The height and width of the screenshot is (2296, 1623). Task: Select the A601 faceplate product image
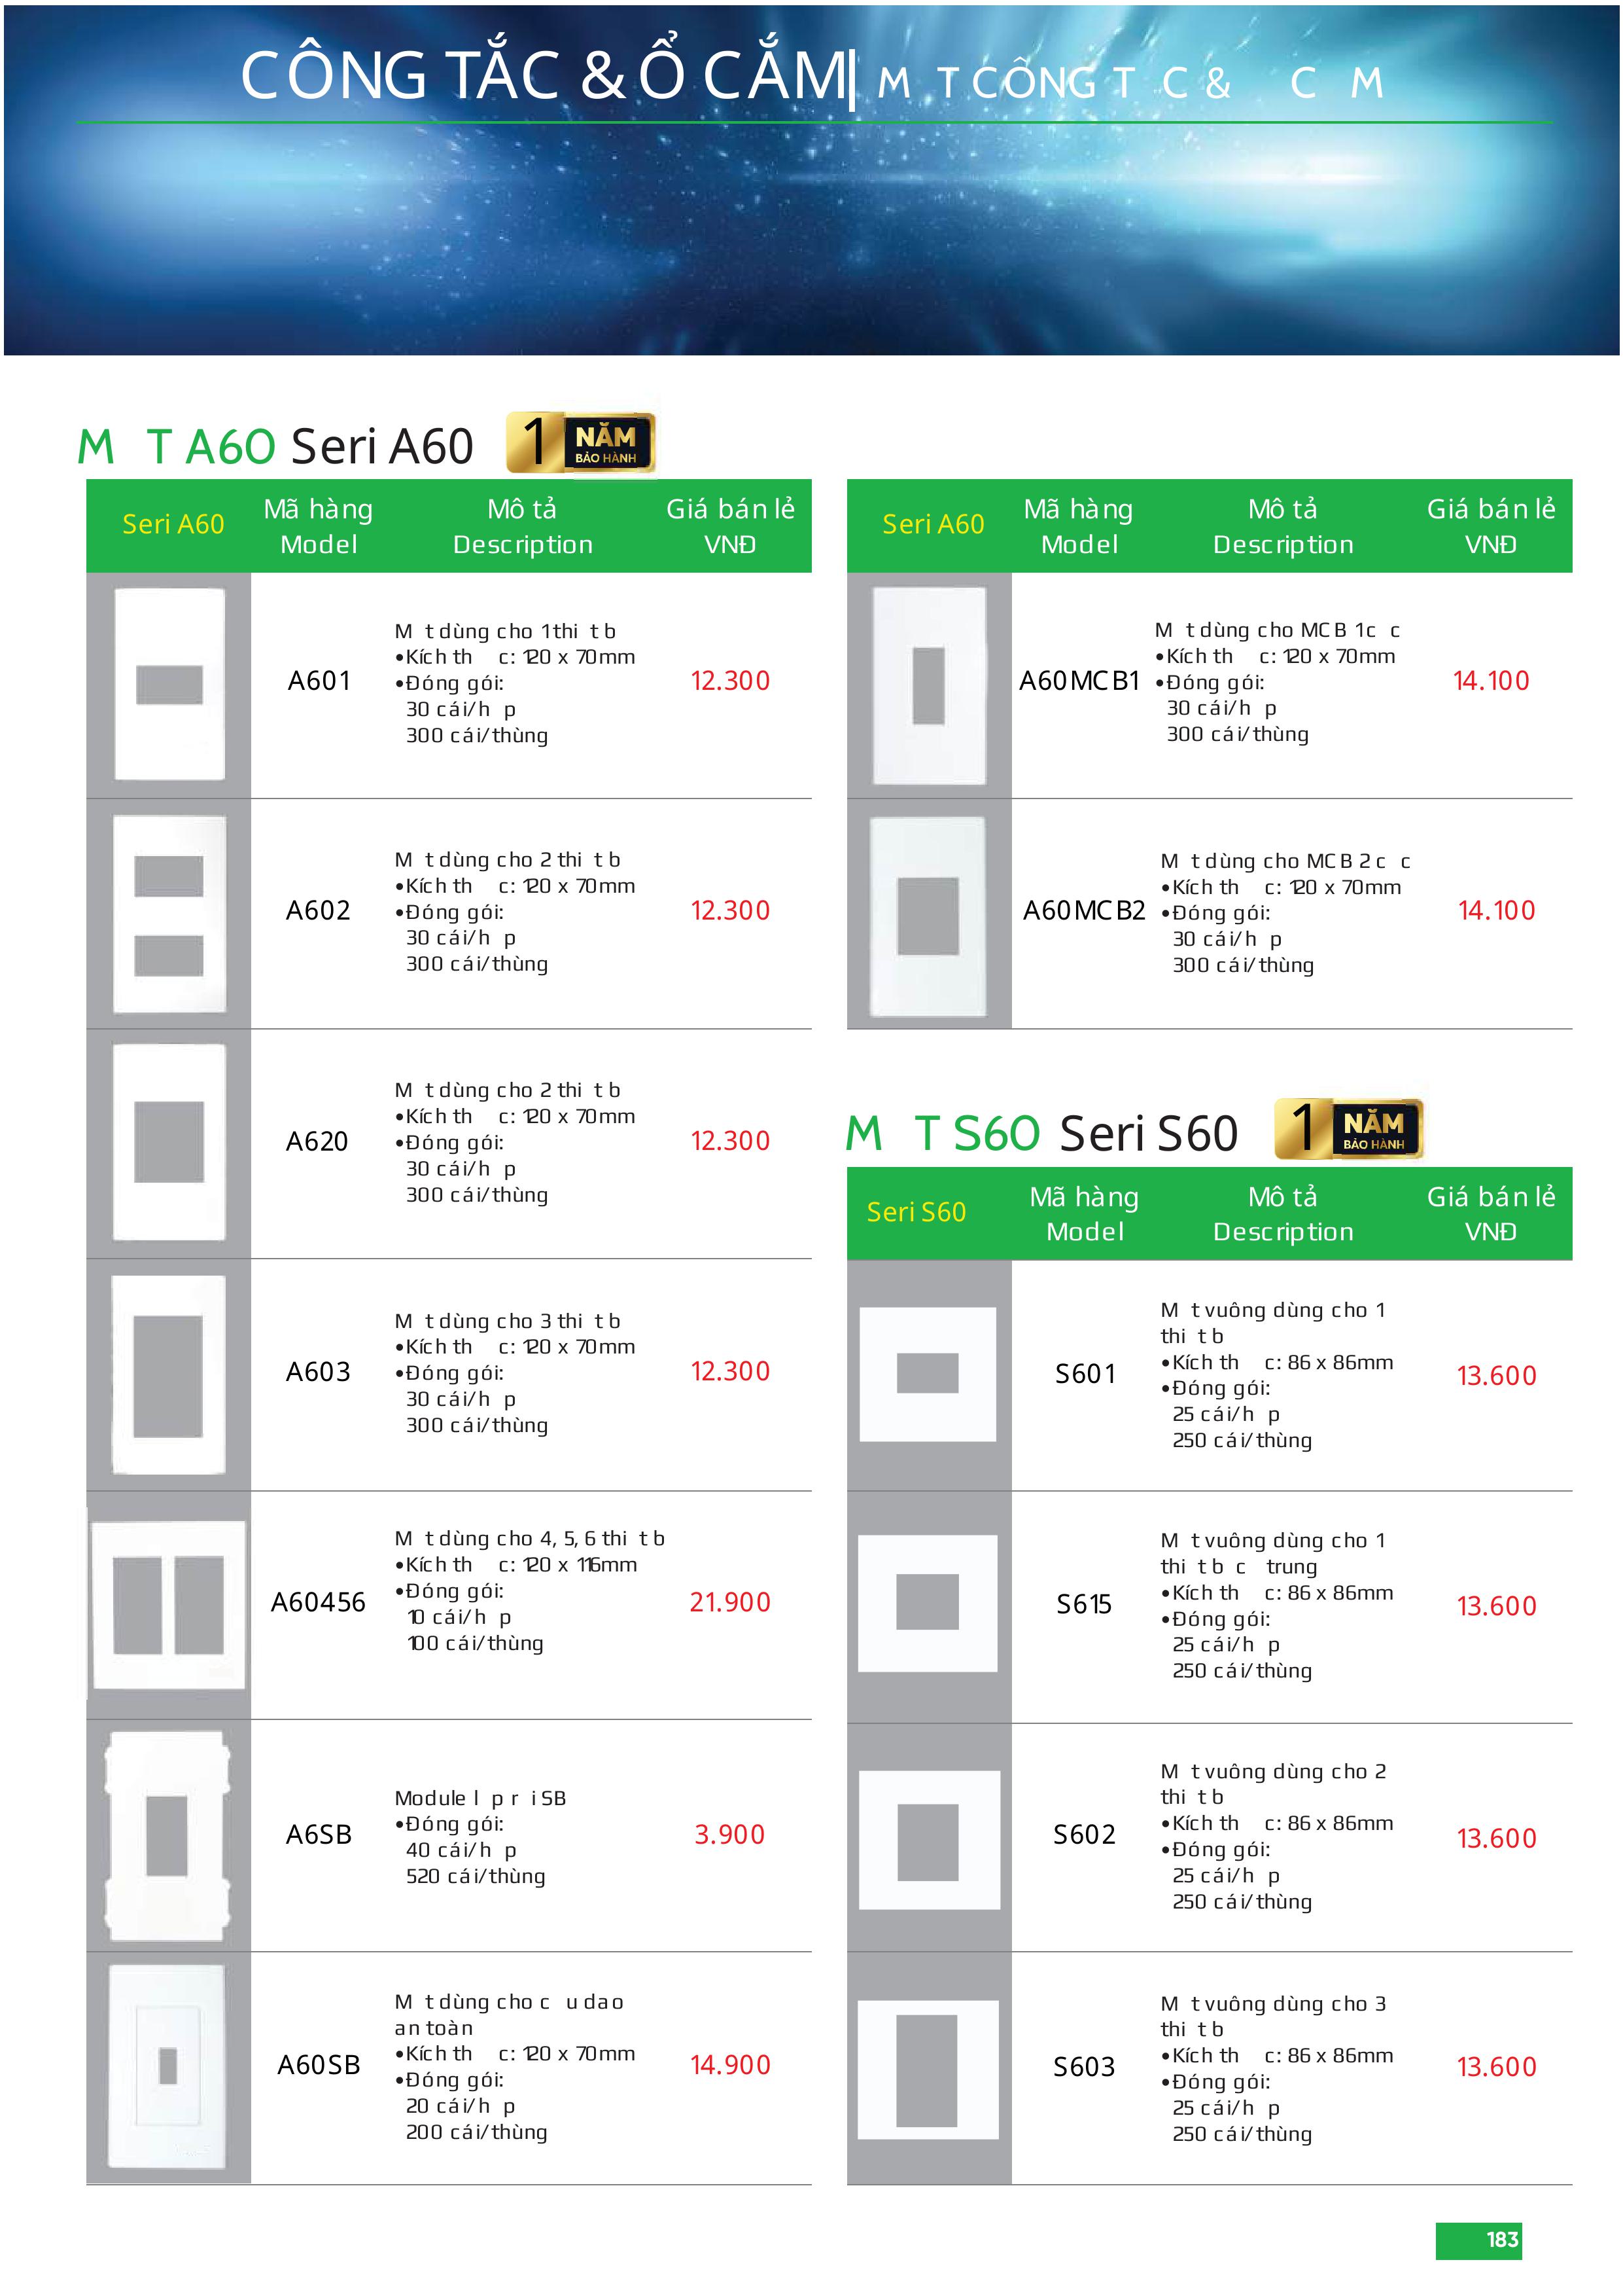pyautogui.click(x=169, y=684)
